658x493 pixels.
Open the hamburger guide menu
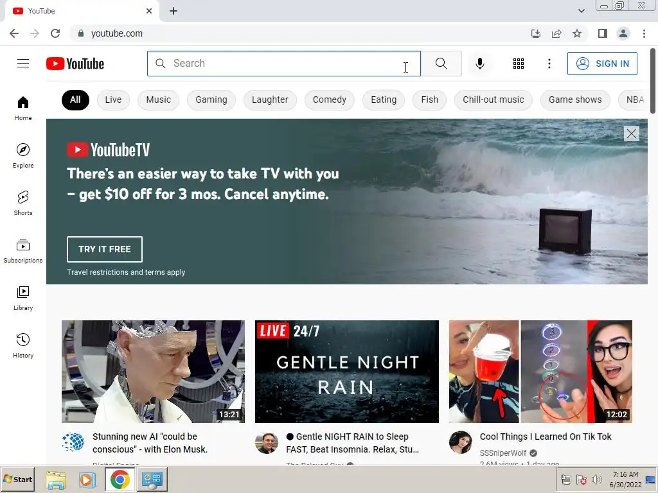23,64
